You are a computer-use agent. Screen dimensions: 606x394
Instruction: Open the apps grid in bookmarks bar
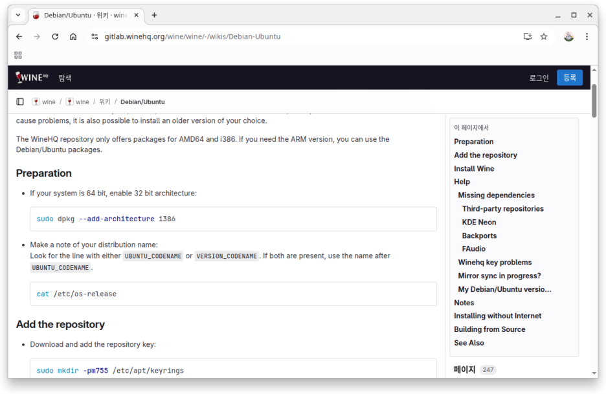(x=18, y=55)
